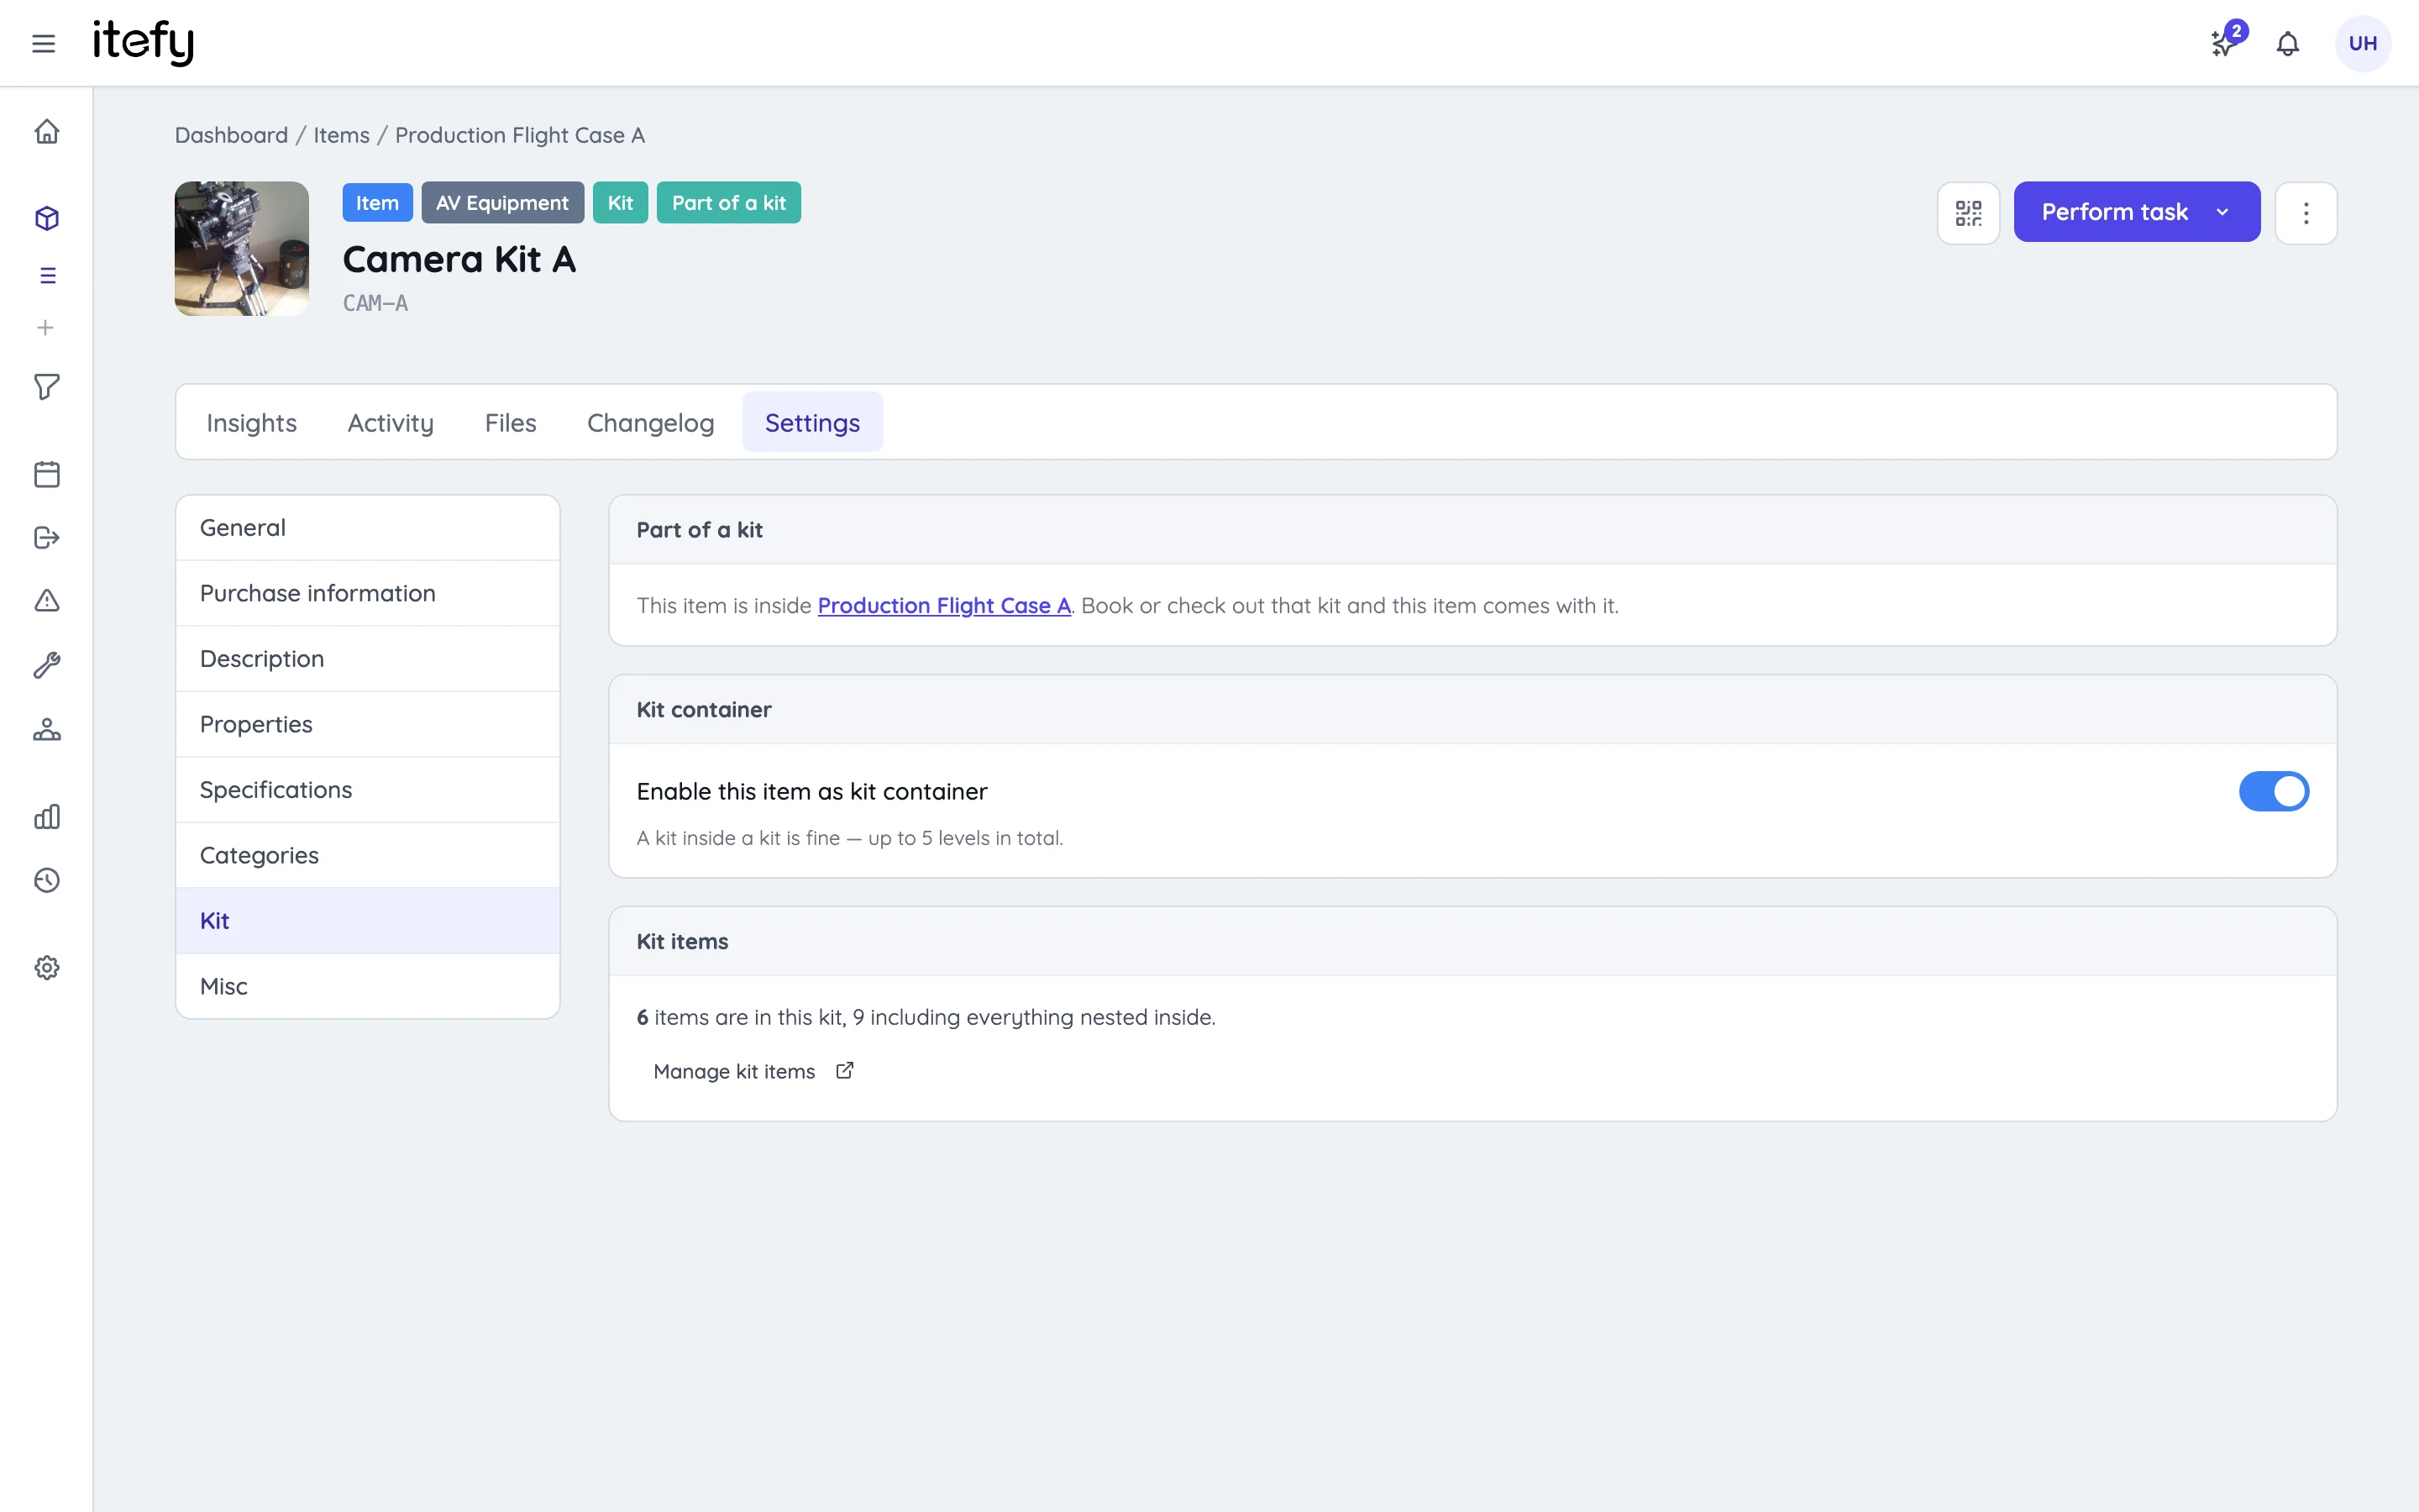Open the QR code button
The width and height of the screenshot is (2419, 1512).
(1968, 212)
